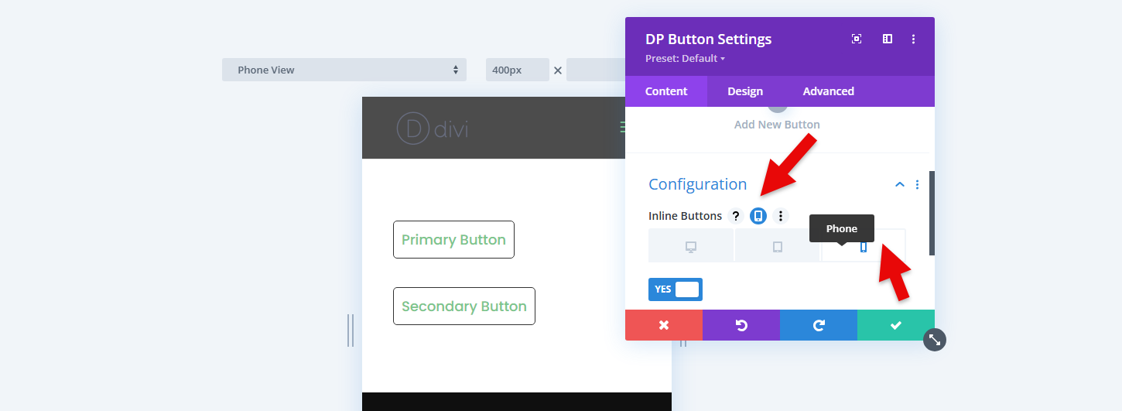Click the preview left edge width handle
The image size is (1122, 411).
click(351, 331)
